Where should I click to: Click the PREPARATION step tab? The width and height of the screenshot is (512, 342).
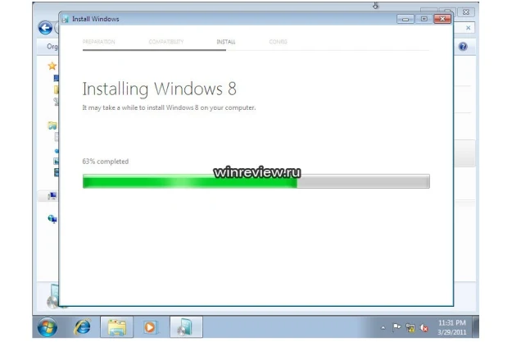tap(98, 41)
